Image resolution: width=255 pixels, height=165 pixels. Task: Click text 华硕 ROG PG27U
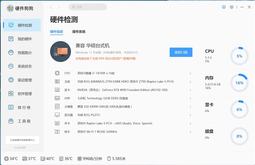pos(89,115)
